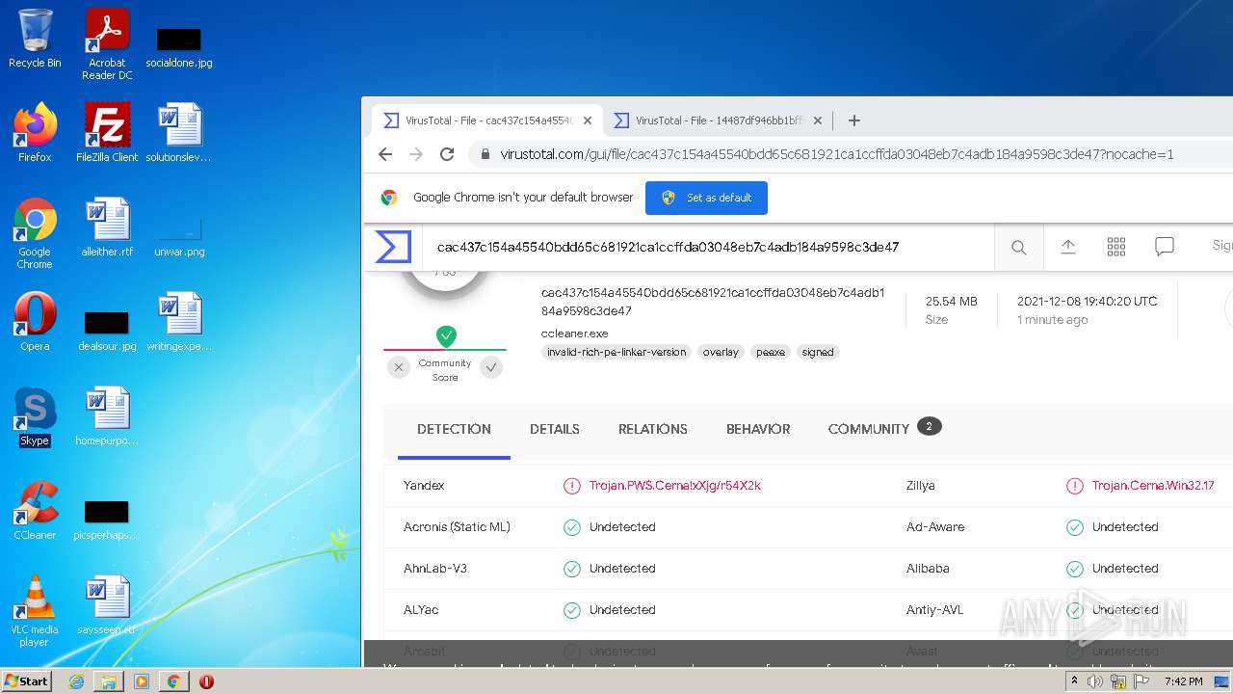Click the Zillya engine name
The image size is (1233, 694).
coord(921,486)
